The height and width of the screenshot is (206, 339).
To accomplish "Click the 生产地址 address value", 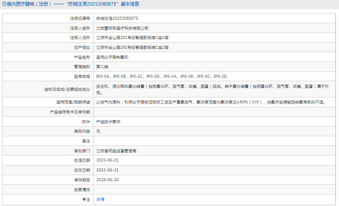I will pyautogui.click(x=133, y=47).
